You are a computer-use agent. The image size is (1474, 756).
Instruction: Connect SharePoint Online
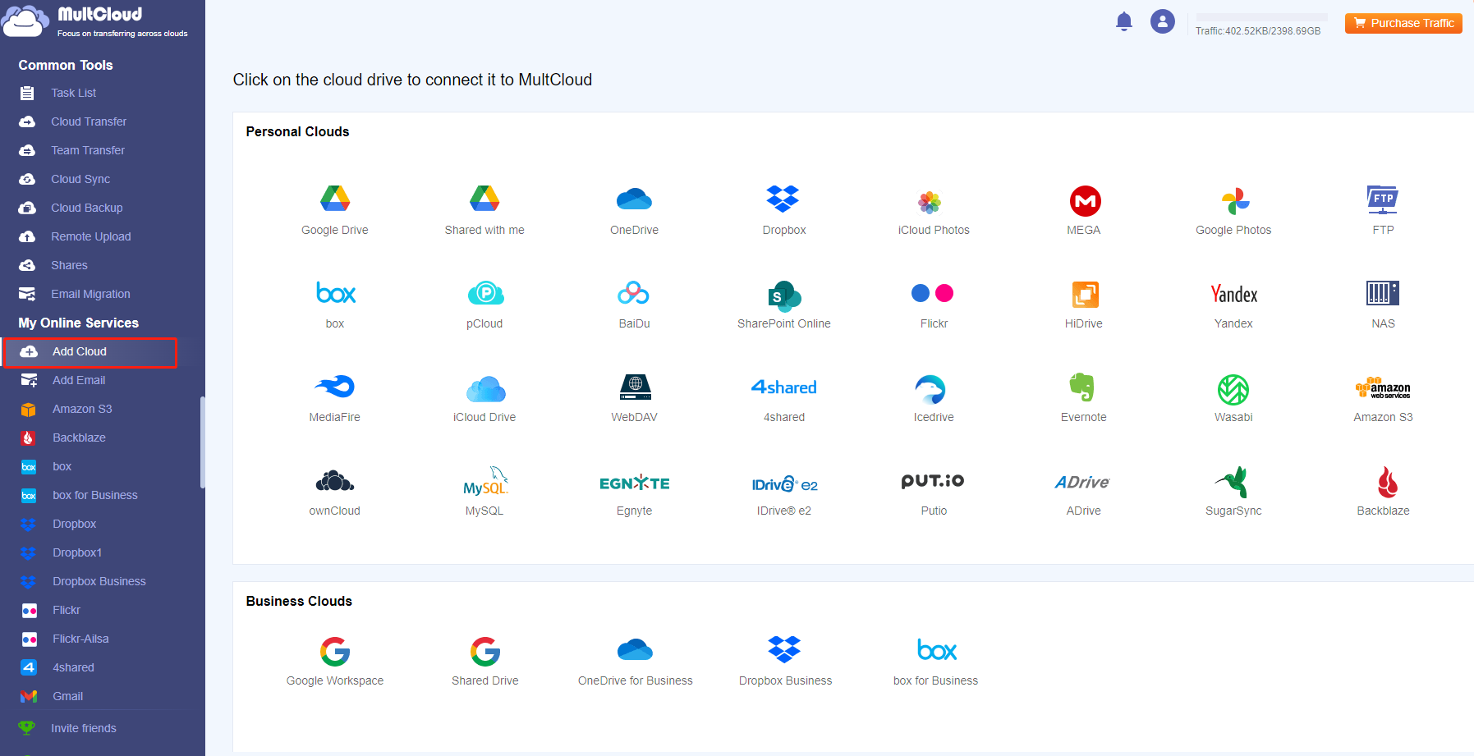tap(784, 296)
